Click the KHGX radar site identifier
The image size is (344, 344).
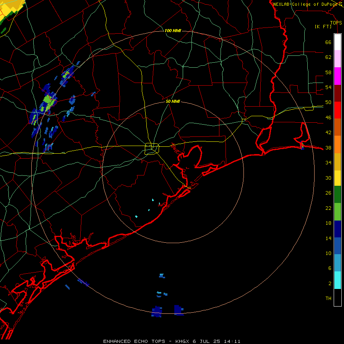click(182, 341)
